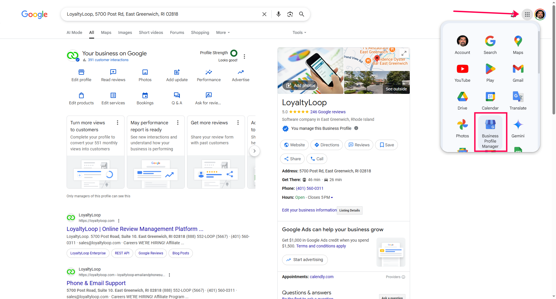Image resolution: width=556 pixels, height=299 pixels.
Task: Click the Edit profile icon
Action: click(81, 72)
